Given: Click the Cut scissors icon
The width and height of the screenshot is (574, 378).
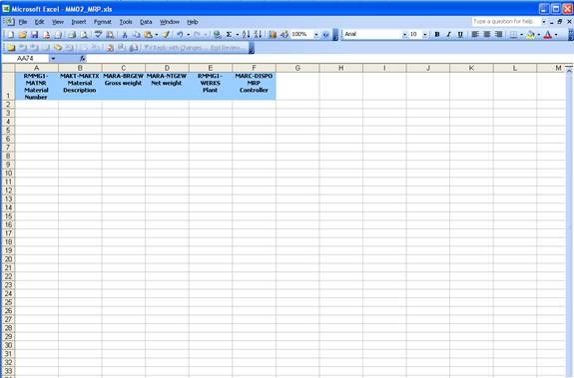Looking at the screenshot, I should pyautogui.click(x=125, y=35).
